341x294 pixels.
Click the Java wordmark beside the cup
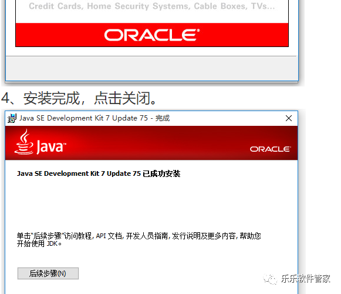51,147
